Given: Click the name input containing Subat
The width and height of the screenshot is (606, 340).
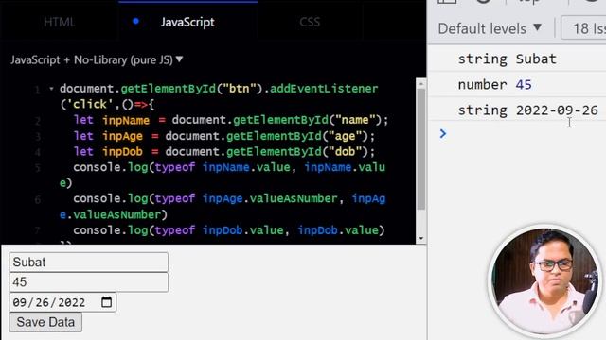Looking at the screenshot, I should (x=88, y=263).
